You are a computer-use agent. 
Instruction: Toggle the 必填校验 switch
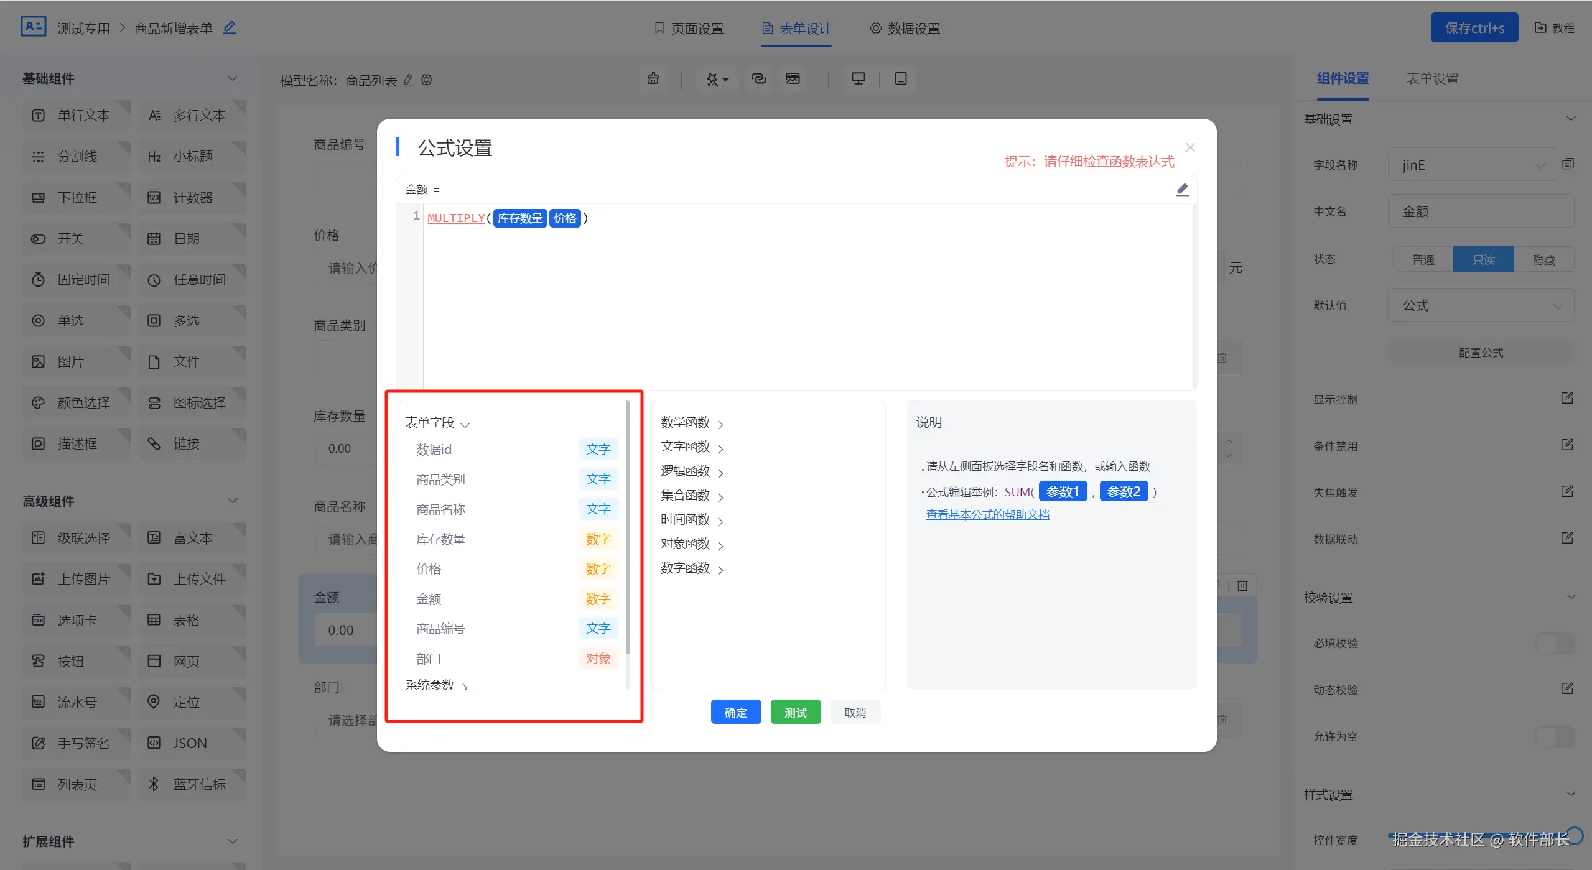click(1554, 643)
